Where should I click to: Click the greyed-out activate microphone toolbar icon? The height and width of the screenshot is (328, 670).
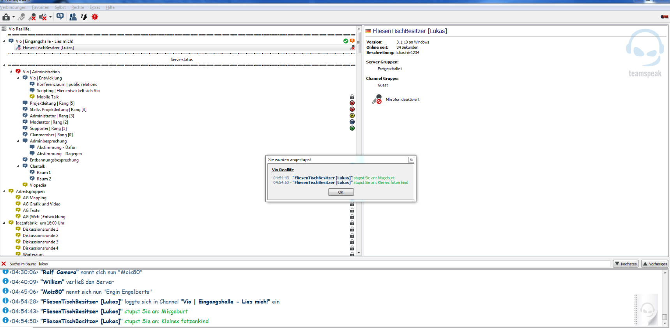point(21,17)
